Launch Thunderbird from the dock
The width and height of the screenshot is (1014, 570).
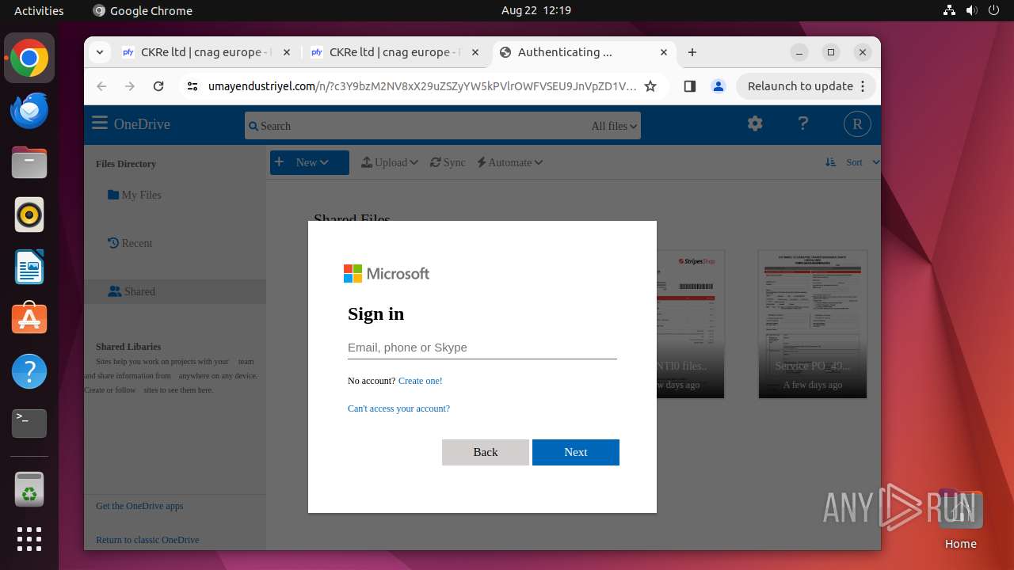(29, 111)
